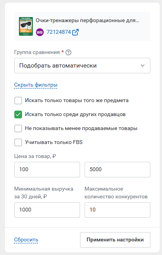Tick Не показывать менее продаваемые товары
Viewport: 162px width, 255px height.
(18, 128)
